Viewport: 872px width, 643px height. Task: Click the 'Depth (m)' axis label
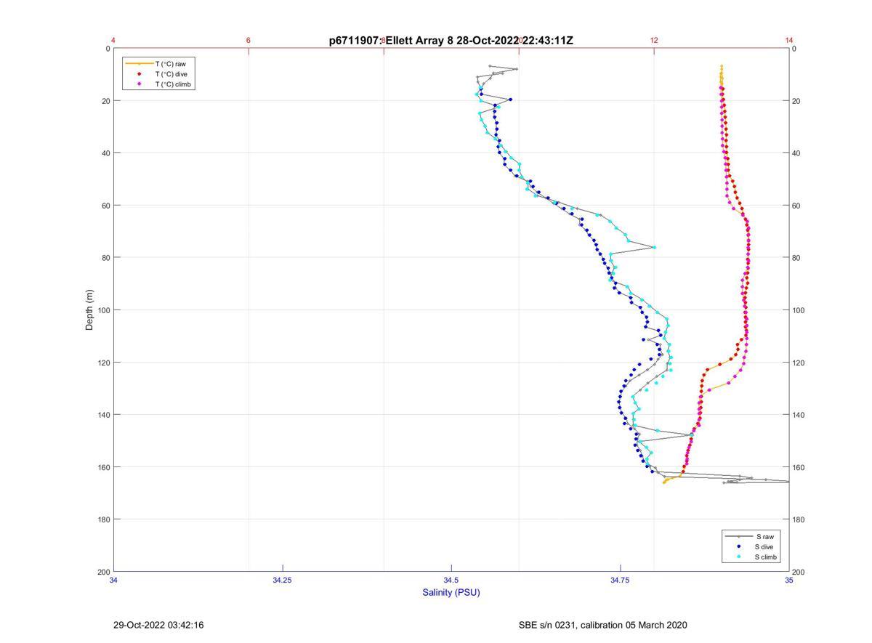coord(90,310)
